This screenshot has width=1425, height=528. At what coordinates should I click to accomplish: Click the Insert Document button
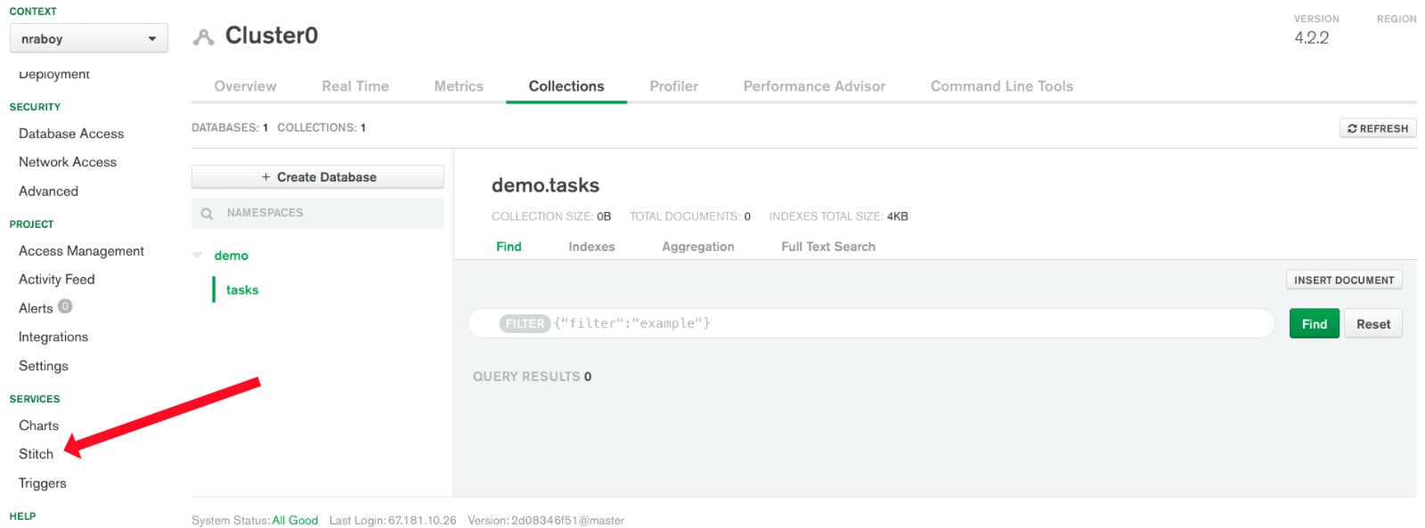[1344, 280]
